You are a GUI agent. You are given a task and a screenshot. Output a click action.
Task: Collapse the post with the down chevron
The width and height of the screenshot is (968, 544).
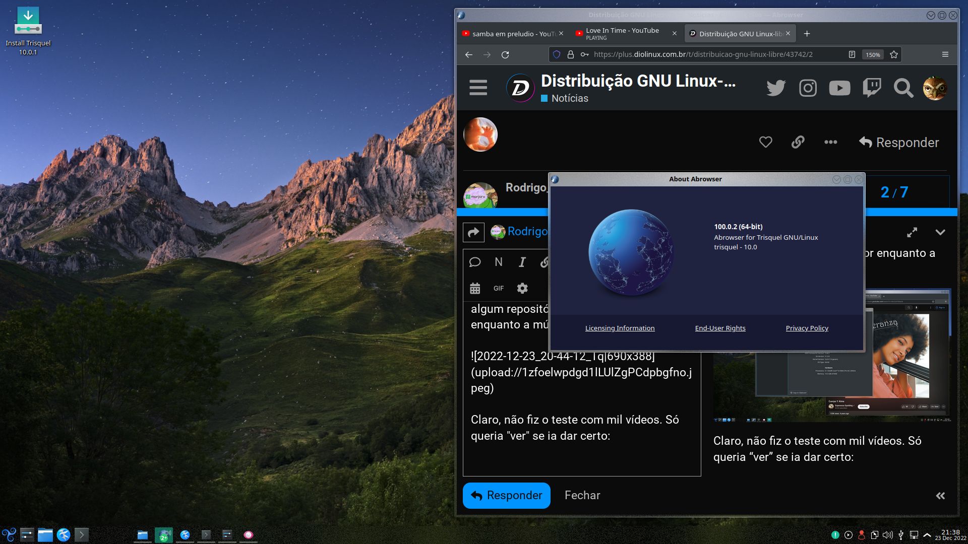(x=940, y=232)
